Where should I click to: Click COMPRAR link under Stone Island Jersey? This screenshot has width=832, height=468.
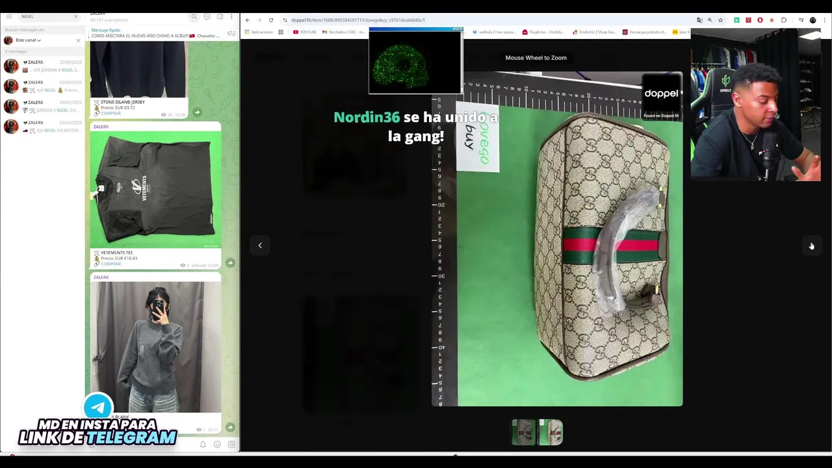[110, 113]
